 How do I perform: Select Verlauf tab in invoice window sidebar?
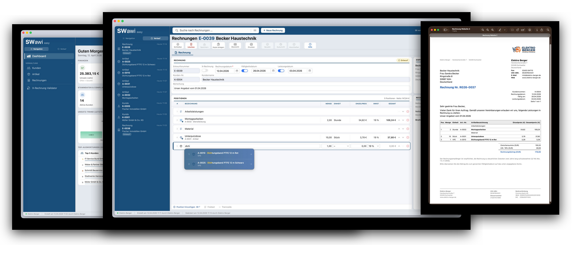tap(156, 38)
